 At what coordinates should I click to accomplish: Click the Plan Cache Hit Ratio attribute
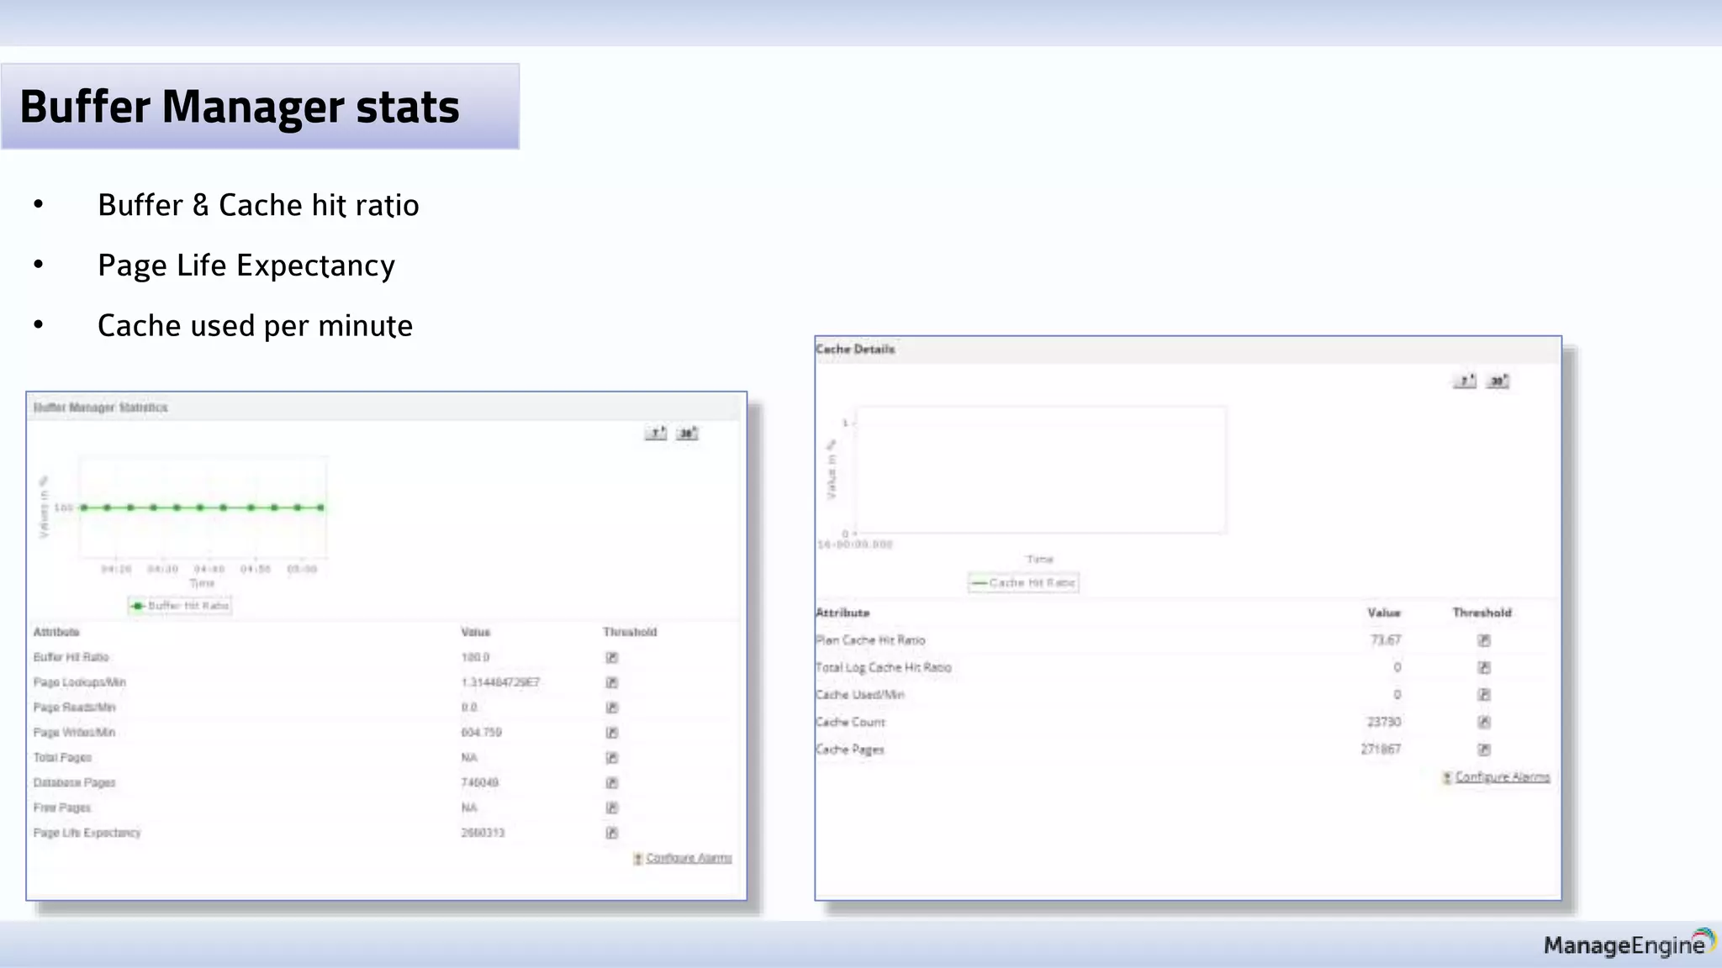click(870, 640)
